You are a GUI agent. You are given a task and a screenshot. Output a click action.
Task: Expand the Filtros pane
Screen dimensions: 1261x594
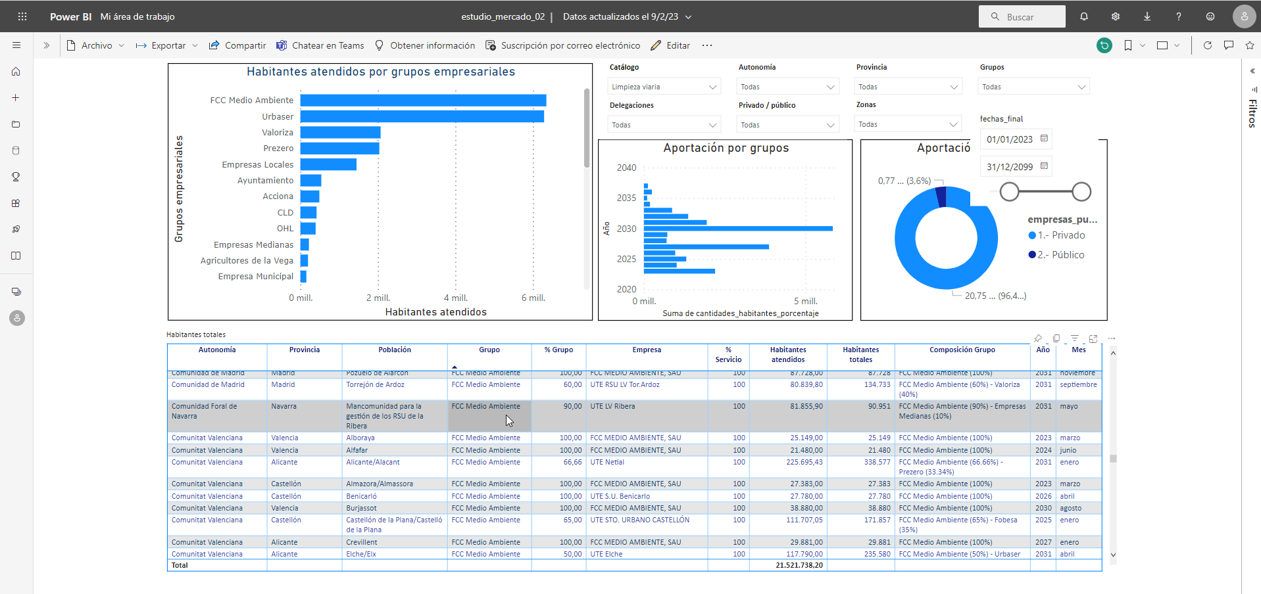tap(1252, 71)
